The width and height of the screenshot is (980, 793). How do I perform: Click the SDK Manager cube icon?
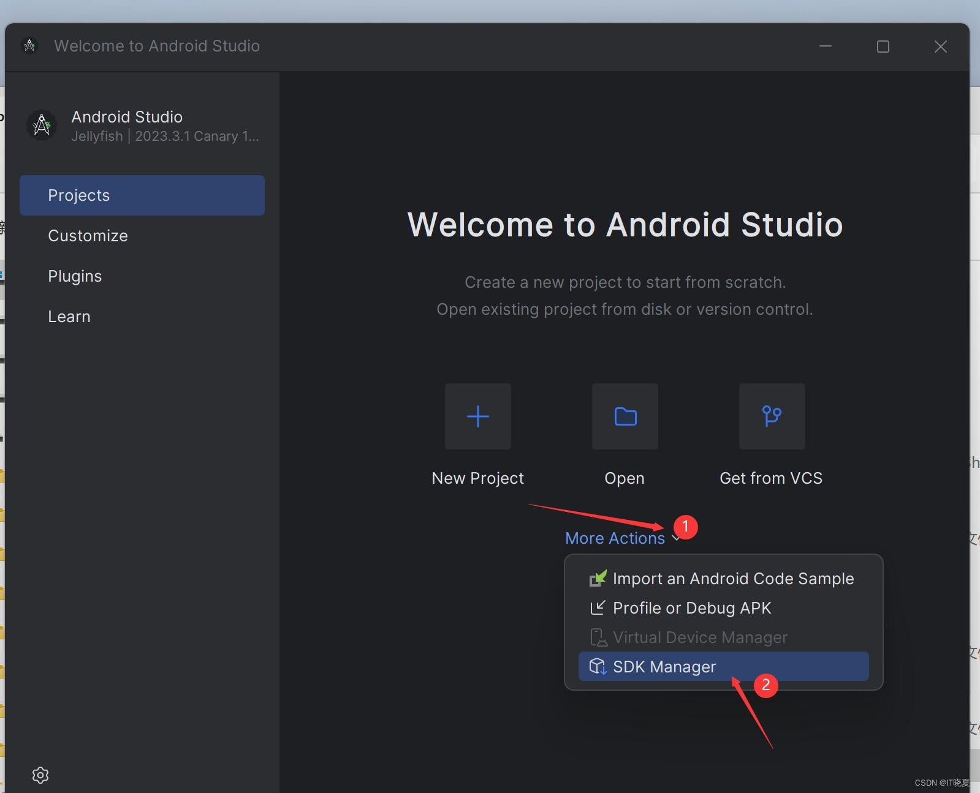click(598, 666)
